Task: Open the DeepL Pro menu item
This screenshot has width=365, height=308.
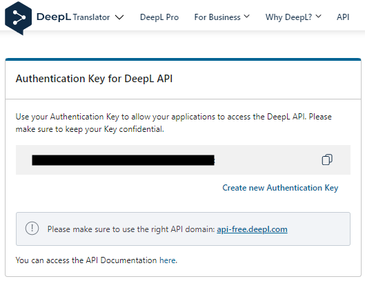Action: click(x=159, y=17)
